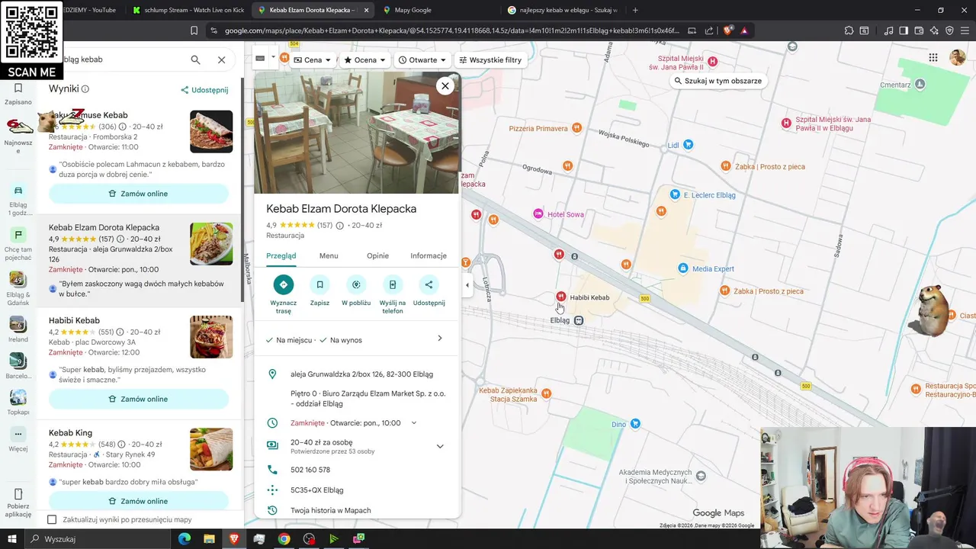
Task: Open a new browser tab
Action: click(635, 10)
